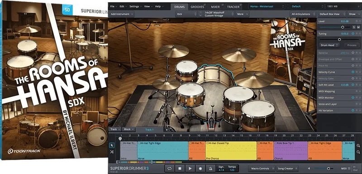Open the 14x28 Masshoff Custom Vintage dropdown
This screenshot has width=362, height=174.
click(x=219, y=14)
